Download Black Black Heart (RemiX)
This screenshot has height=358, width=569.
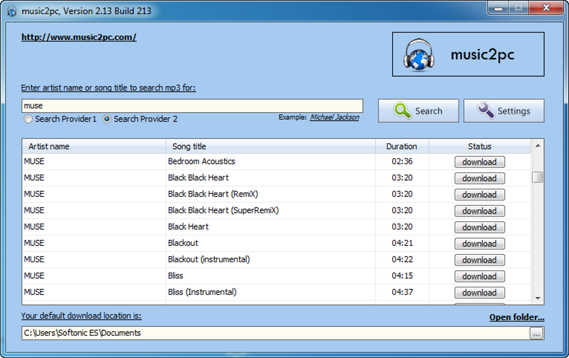479,195
